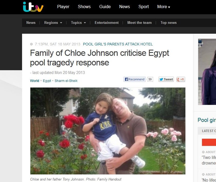The width and height of the screenshot is (216, 182).
Task: Expand the More dropdown in top bar
Action: click(x=164, y=7)
